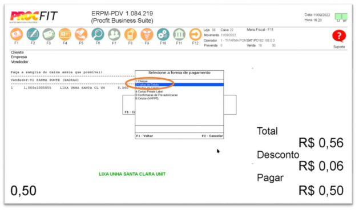Click the F11 bank building icon
Viewport: 359px width, 210px height.
pyautogui.click(x=179, y=34)
